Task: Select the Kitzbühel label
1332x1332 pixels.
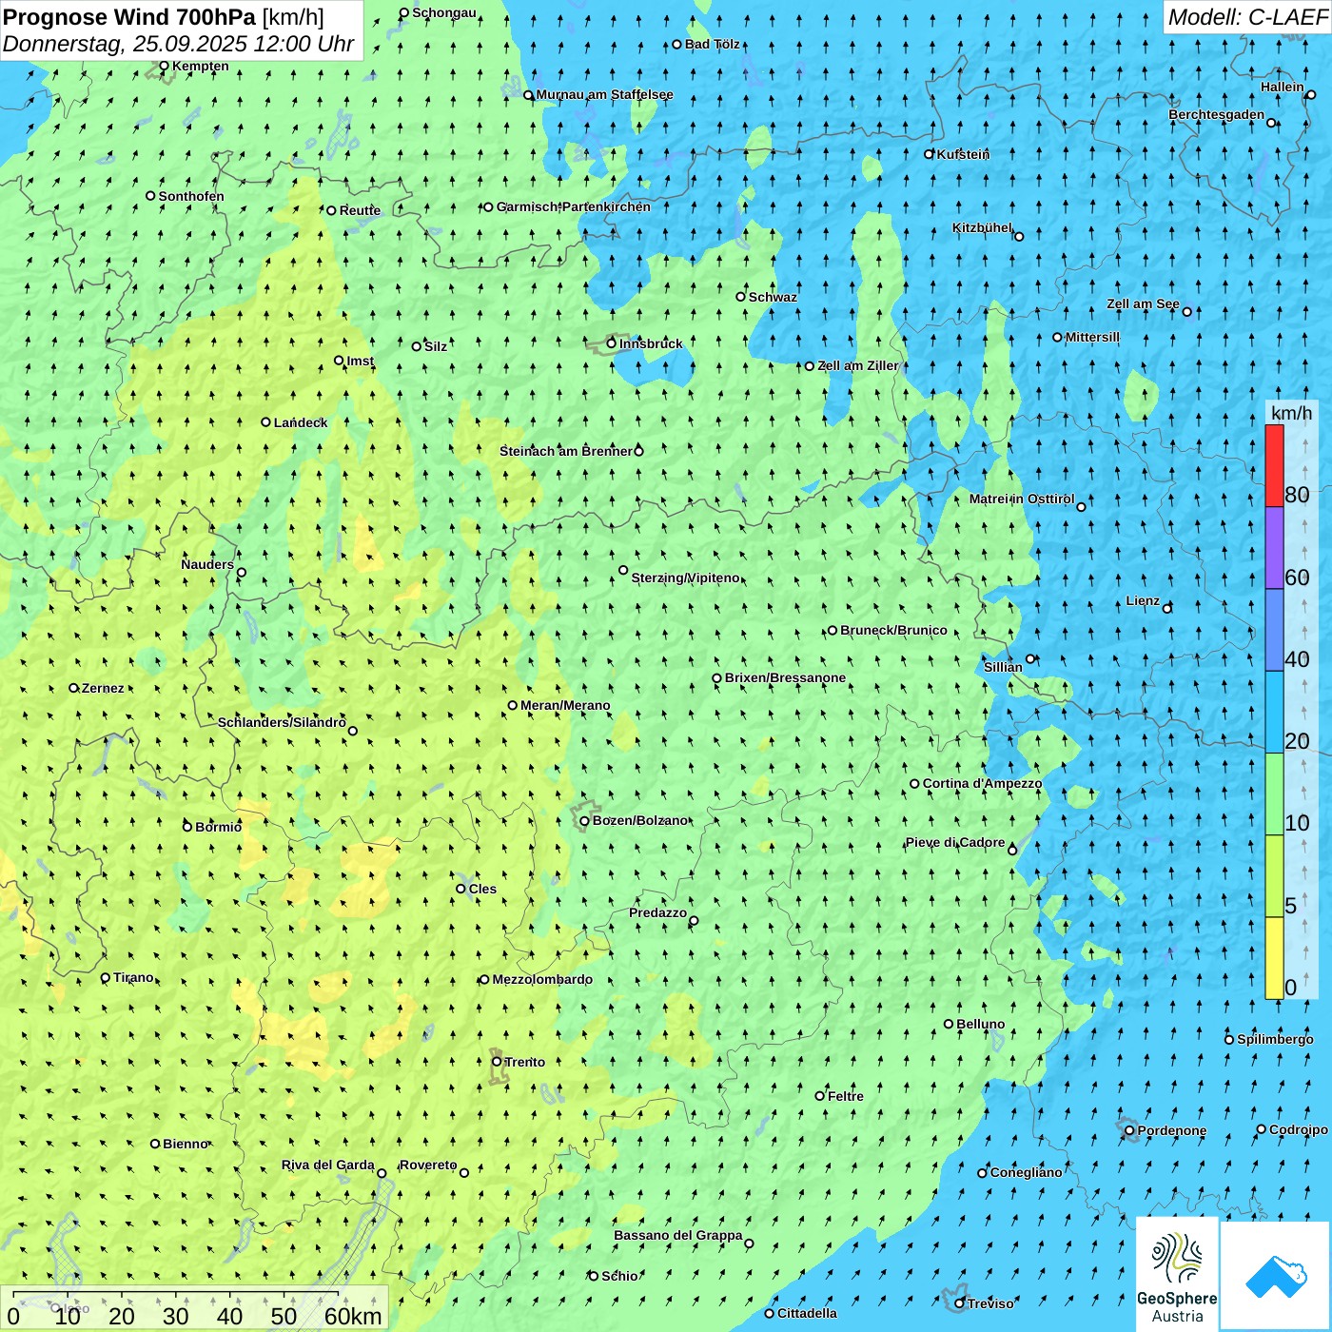Action: [x=982, y=228]
